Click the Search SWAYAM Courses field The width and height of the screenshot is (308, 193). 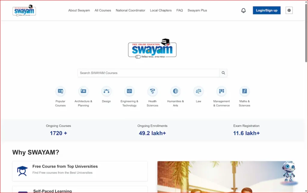click(x=149, y=73)
